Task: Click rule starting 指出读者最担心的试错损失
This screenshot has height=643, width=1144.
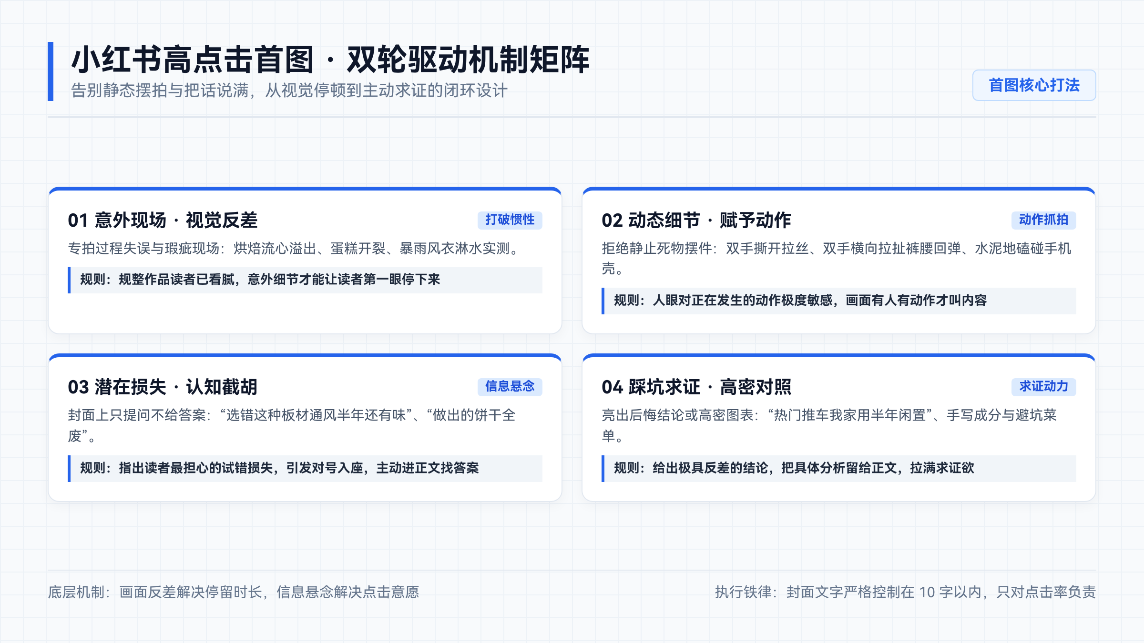Action: coord(305,468)
